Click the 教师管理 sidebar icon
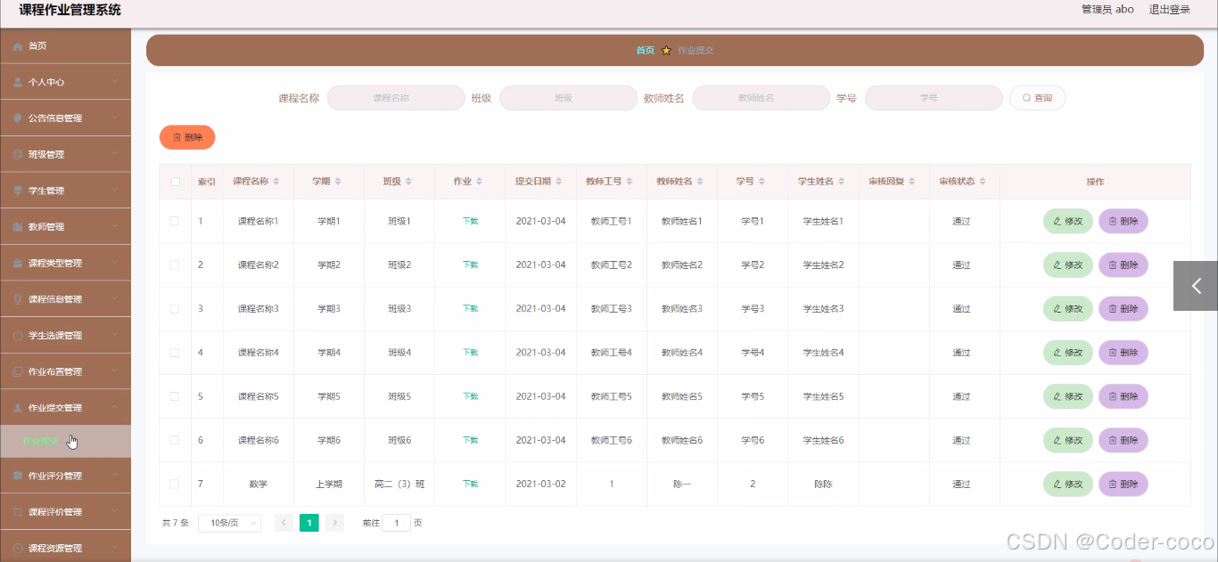This screenshot has width=1218, height=562. click(18, 227)
